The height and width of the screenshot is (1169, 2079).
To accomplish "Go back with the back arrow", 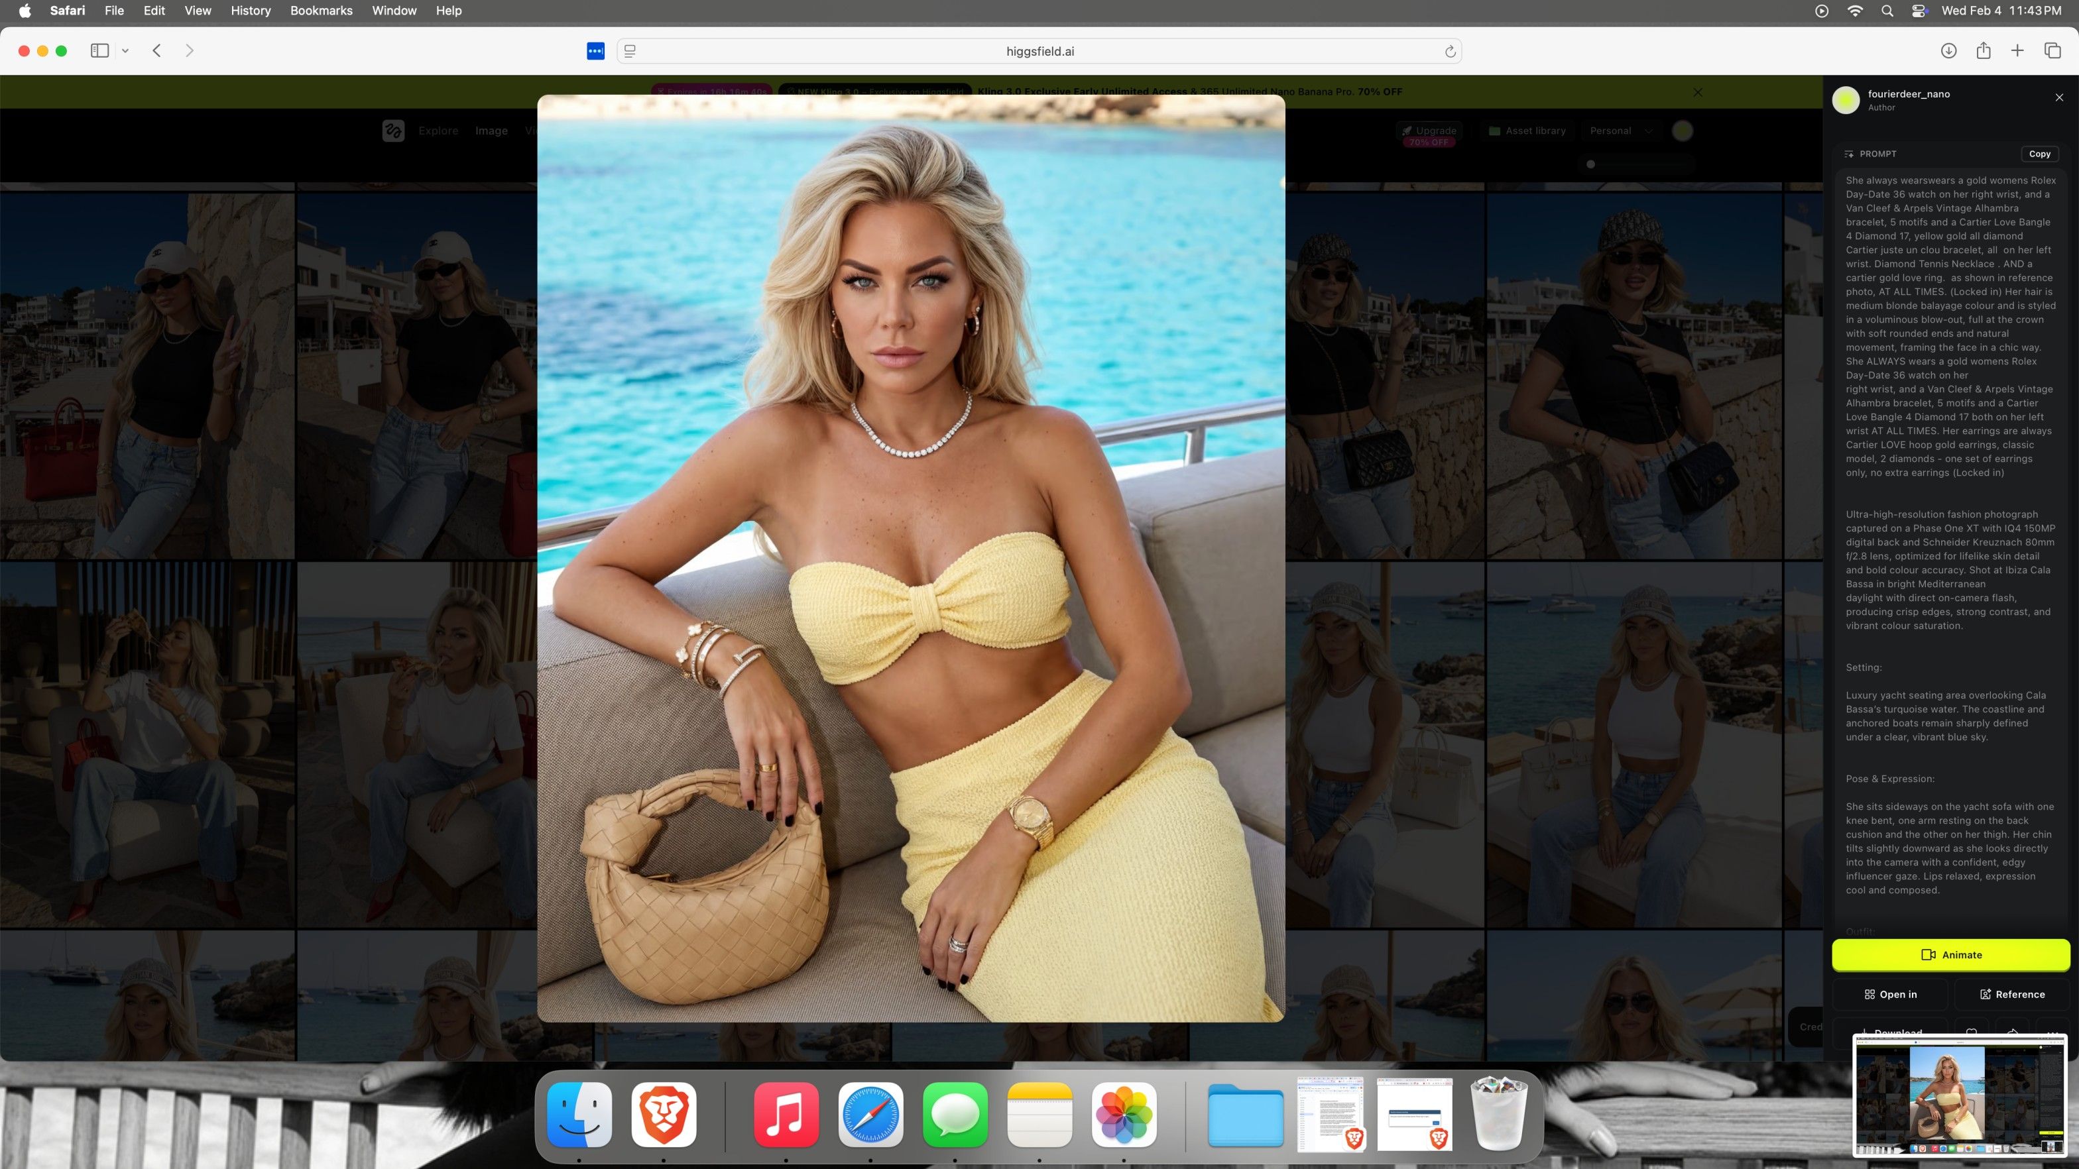I will tap(157, 51).
